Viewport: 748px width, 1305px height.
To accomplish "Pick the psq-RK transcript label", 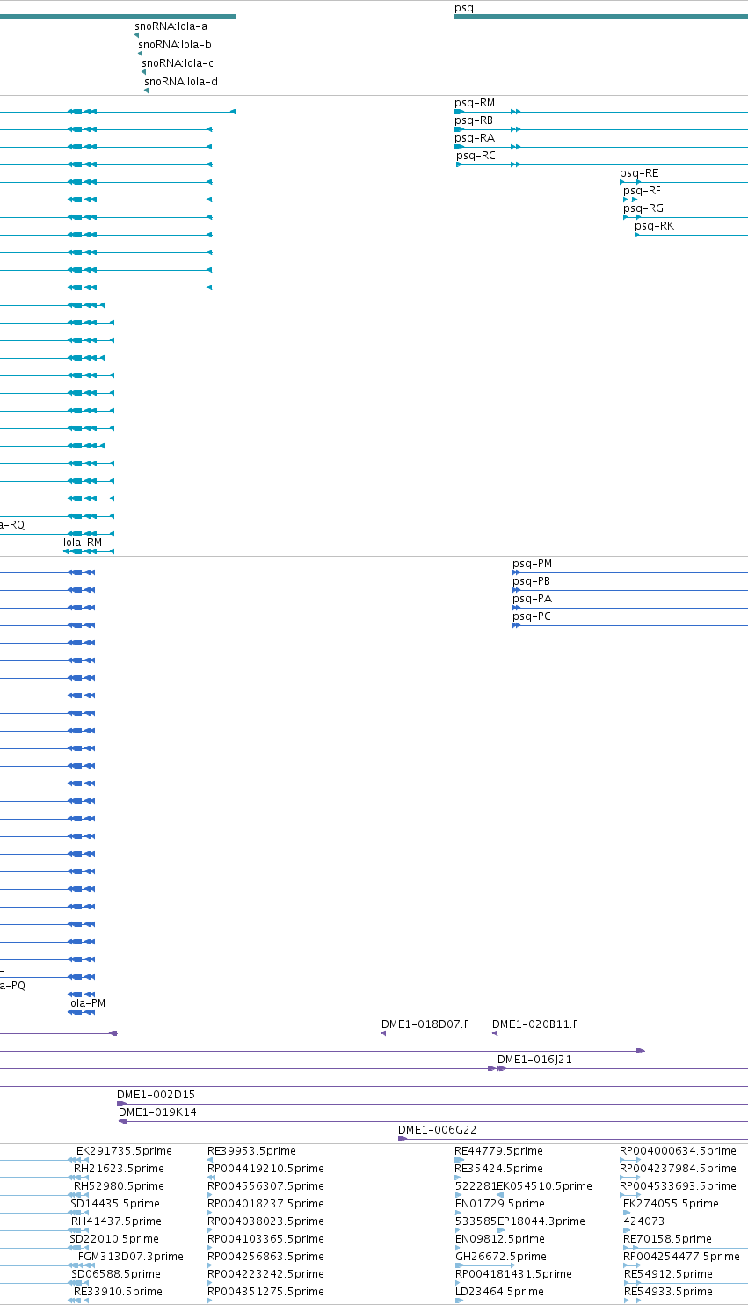I will (654, 226).
